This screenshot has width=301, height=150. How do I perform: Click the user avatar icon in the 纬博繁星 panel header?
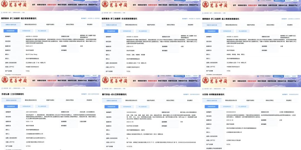(258, 76)
